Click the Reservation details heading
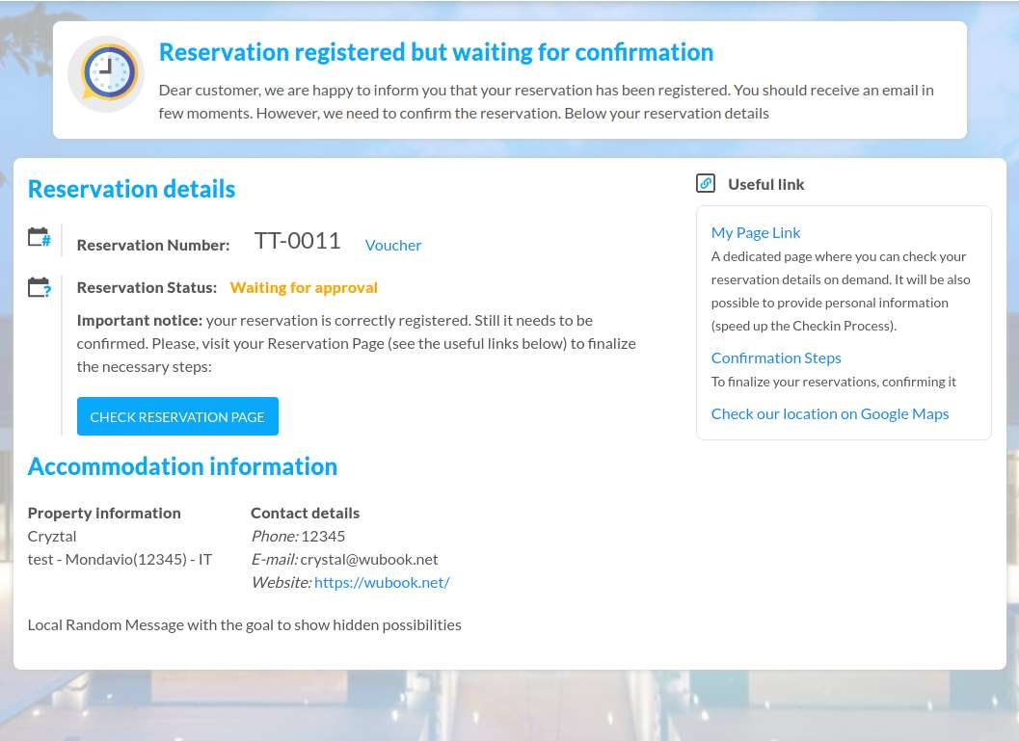The height and width of the screenshot is (741, 1019). click(131, 189)
